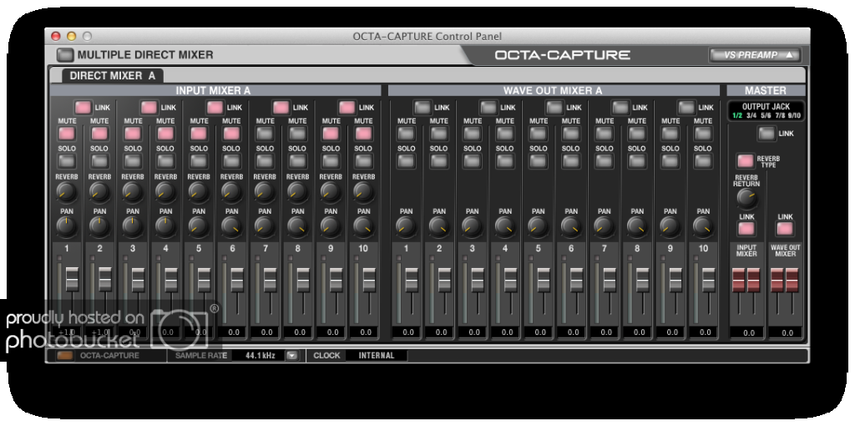Click master WAVE OUT MIXER red fader
855x426 pixels.
coord(785,279)
